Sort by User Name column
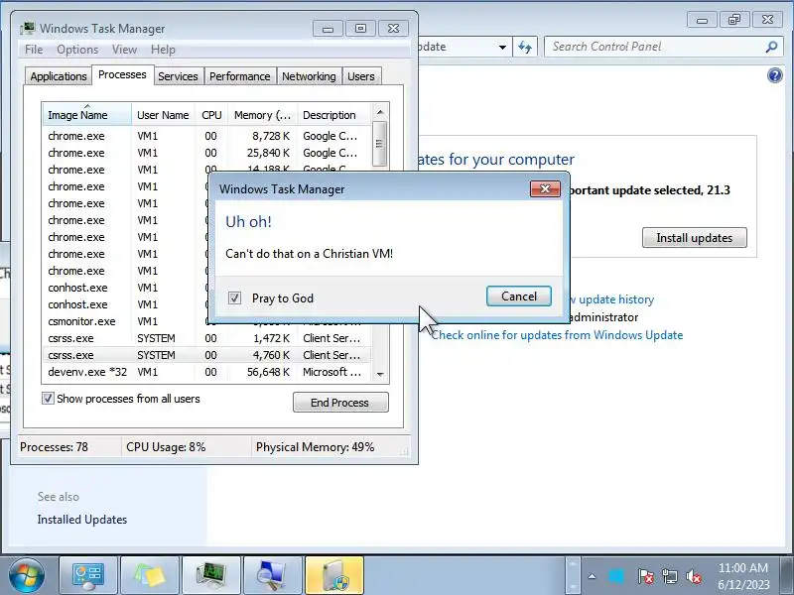The image size is (794, 595). [163, 115]
